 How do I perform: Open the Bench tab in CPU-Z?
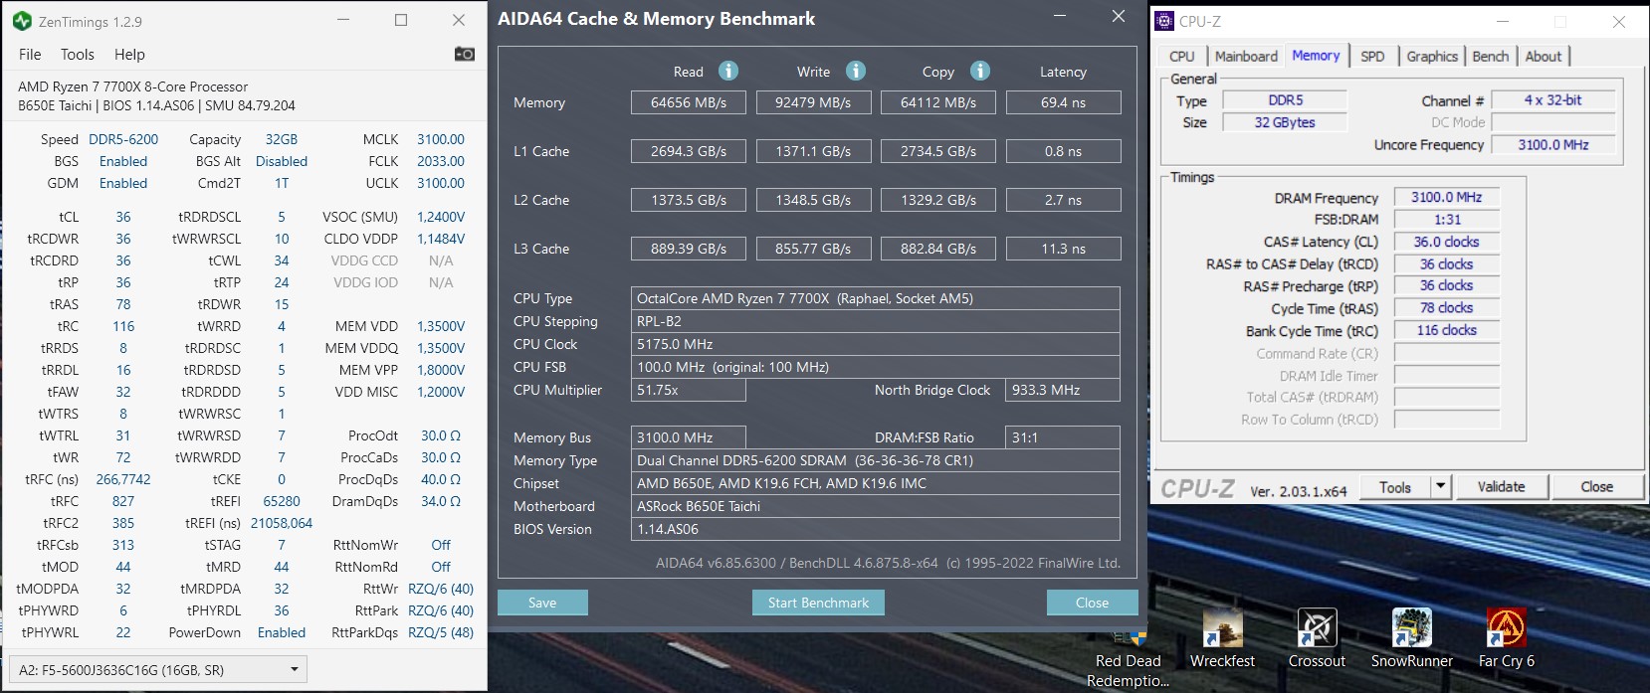[1490, 57]
